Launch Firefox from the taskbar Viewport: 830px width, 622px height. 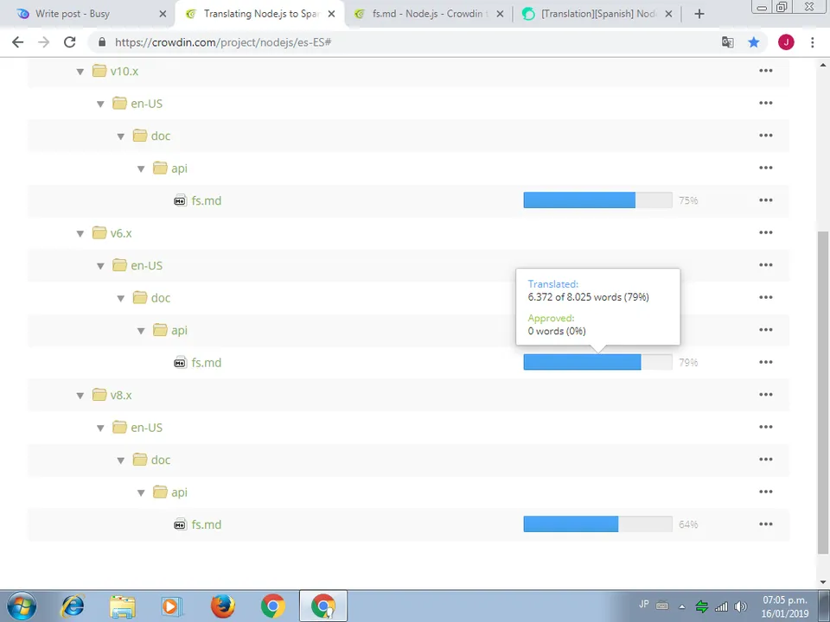click(x=222, y=606)
